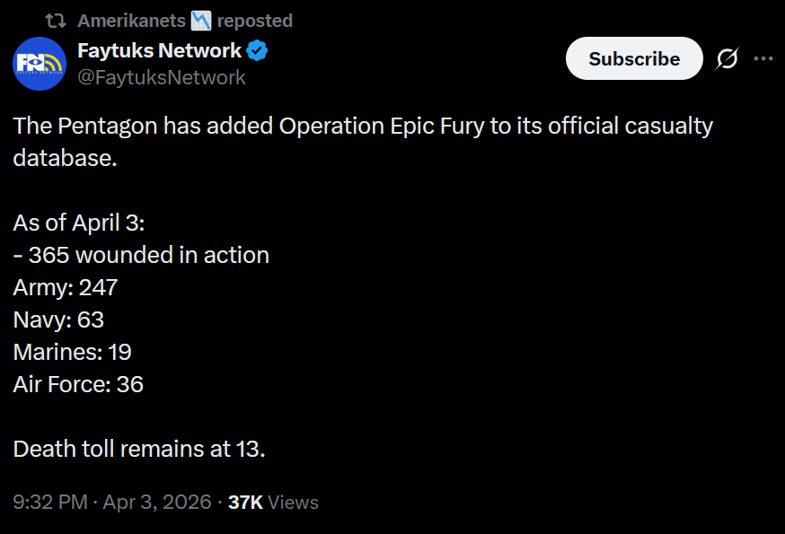Click the "Army: 247" line
The height and width of the screenshot is (534, 785).
(x=66, y=287)
